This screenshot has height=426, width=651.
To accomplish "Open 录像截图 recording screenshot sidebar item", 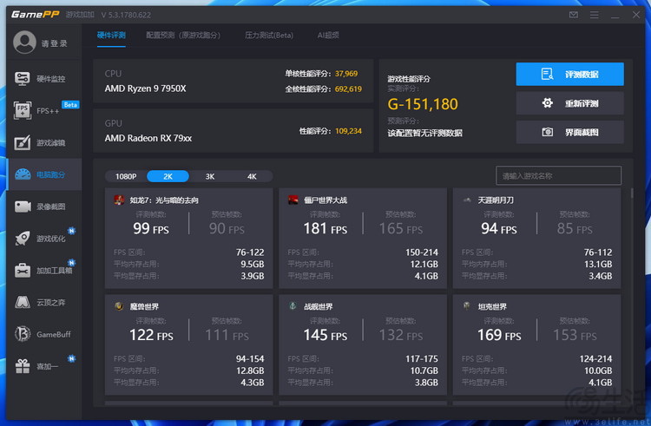I will coord(43,206).
